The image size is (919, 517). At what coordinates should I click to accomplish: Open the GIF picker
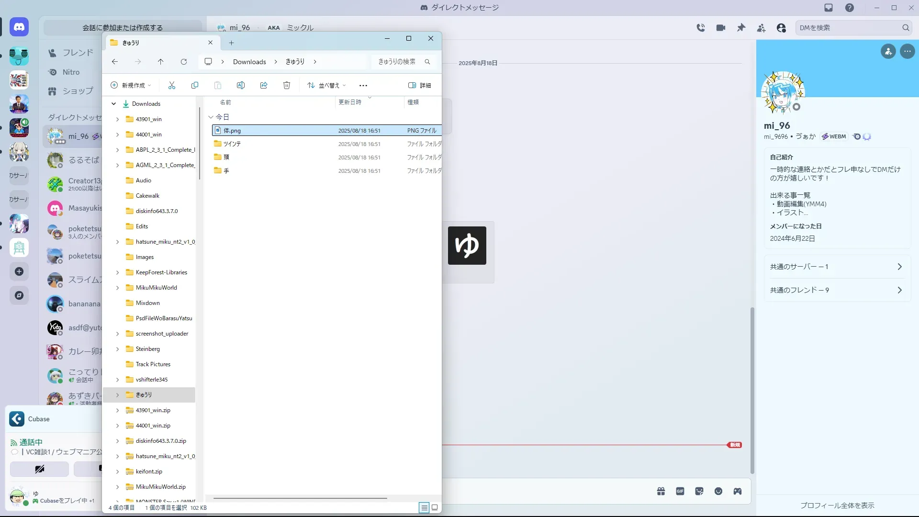point(680,491)
